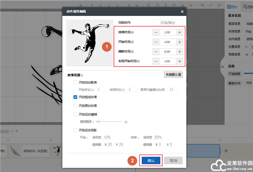Click the 持续时间 value field

tap(167, 32)
